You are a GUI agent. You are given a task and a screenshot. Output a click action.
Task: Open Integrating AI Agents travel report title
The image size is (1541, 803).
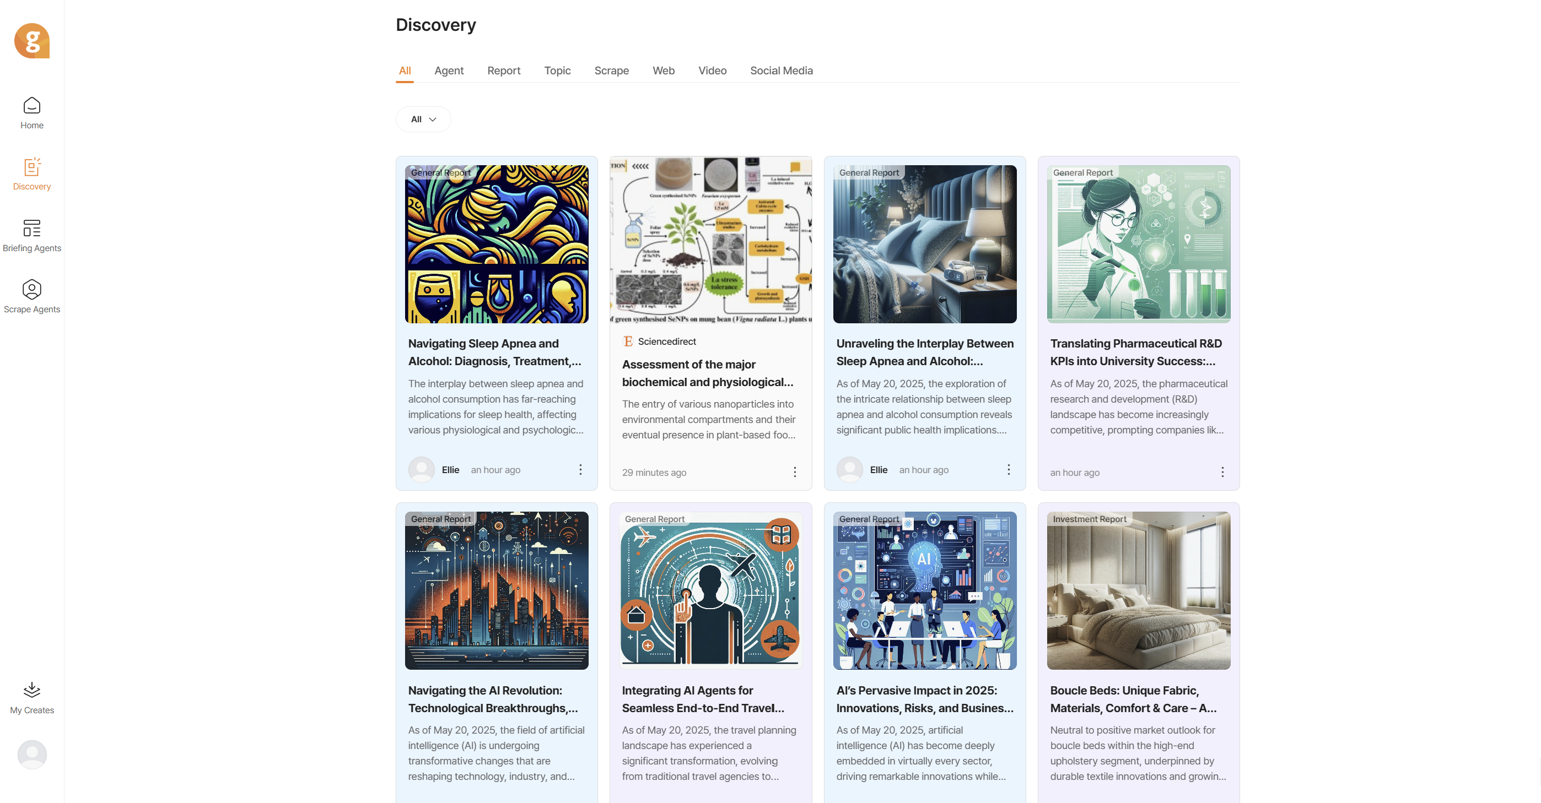click(702, 699)
